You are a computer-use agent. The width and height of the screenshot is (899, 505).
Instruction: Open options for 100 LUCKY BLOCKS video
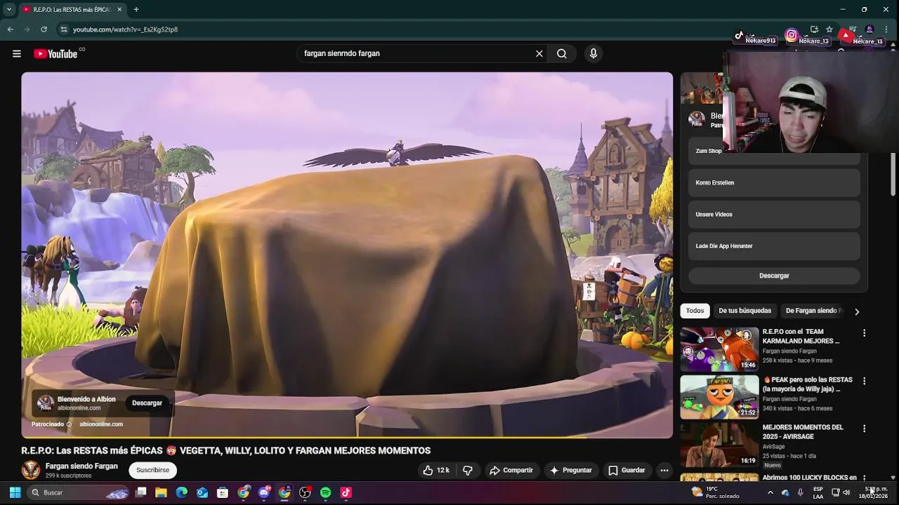pyautogui.click(x=865, y=478)
